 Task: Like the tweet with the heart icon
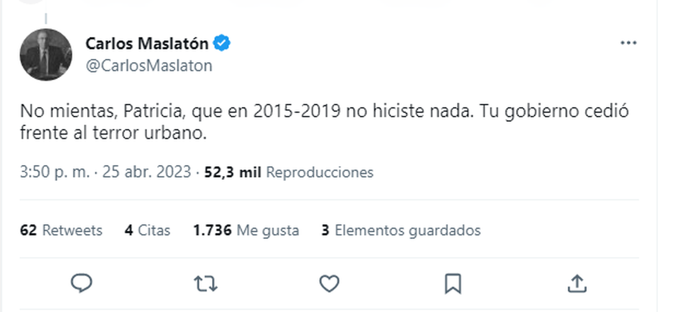pos(329,283)
